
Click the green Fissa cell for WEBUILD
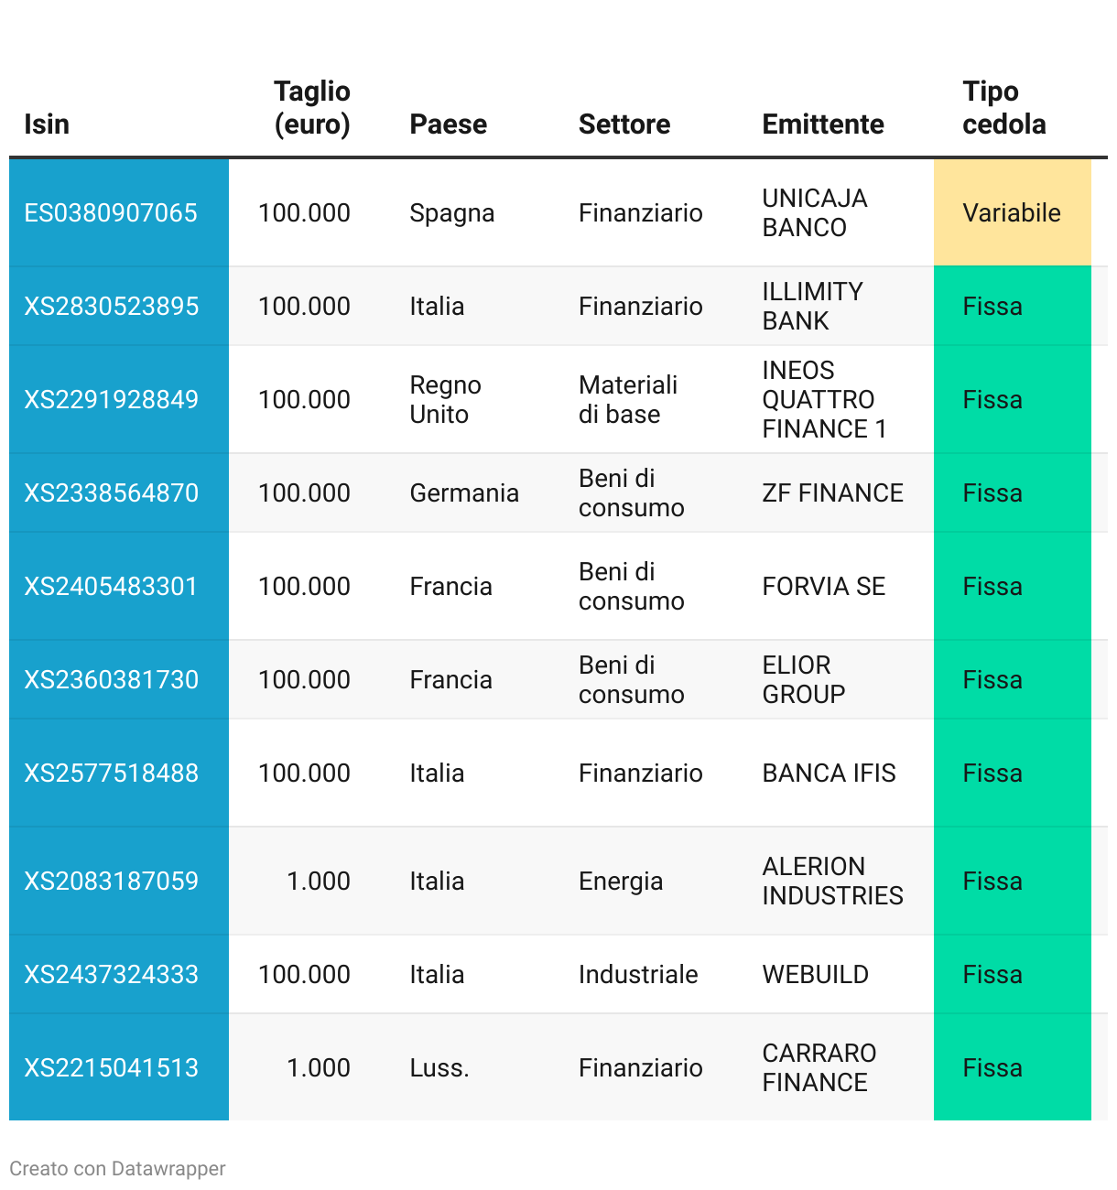point(992,974)
